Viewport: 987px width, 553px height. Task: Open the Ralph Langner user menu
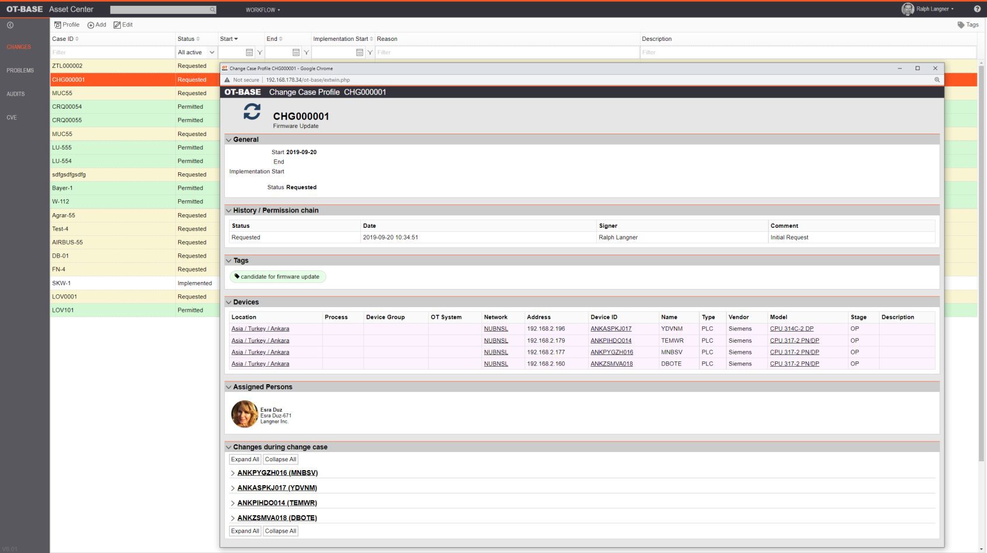[x=933, y=9]
